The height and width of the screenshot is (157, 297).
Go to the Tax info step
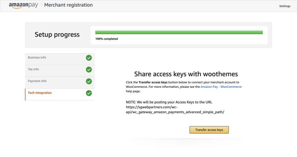pos(33,69)
